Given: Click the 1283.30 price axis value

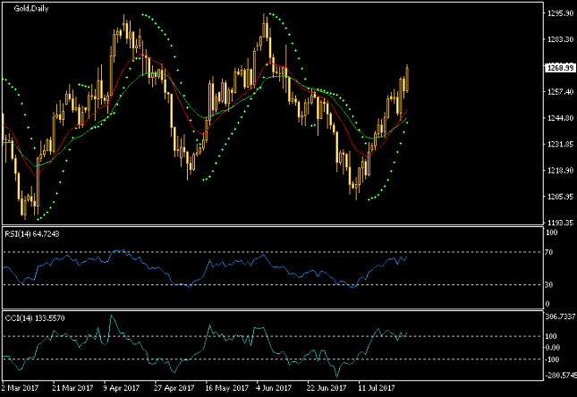Looking at the screenshot, I should tap(560, 39).
